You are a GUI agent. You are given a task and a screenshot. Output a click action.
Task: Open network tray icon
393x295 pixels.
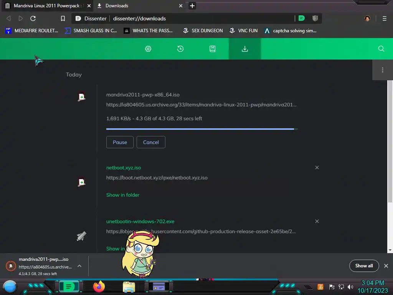341,287
